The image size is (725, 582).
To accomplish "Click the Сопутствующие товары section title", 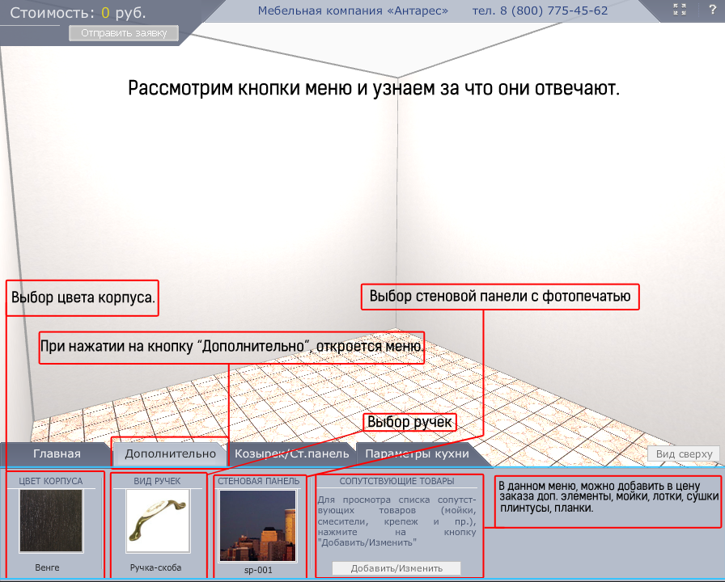I will (x=396, y=481).
